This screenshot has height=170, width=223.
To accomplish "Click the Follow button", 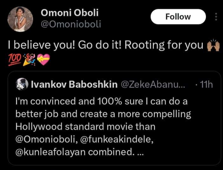I will point(178,16).
